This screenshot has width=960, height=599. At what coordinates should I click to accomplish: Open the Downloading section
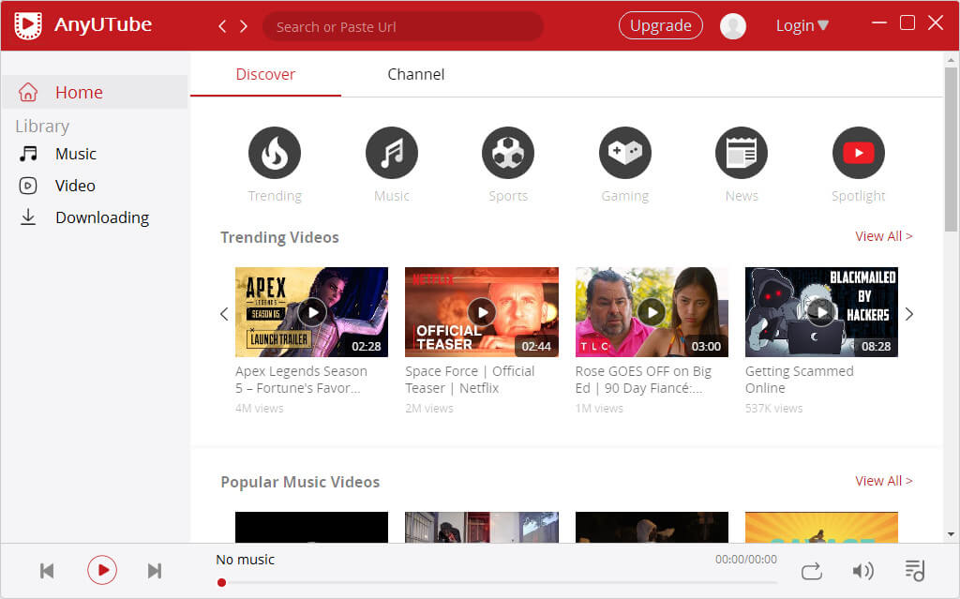[x=101, y=217]
